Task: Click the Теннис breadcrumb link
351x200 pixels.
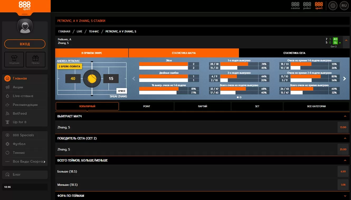Action: [94, 32]
